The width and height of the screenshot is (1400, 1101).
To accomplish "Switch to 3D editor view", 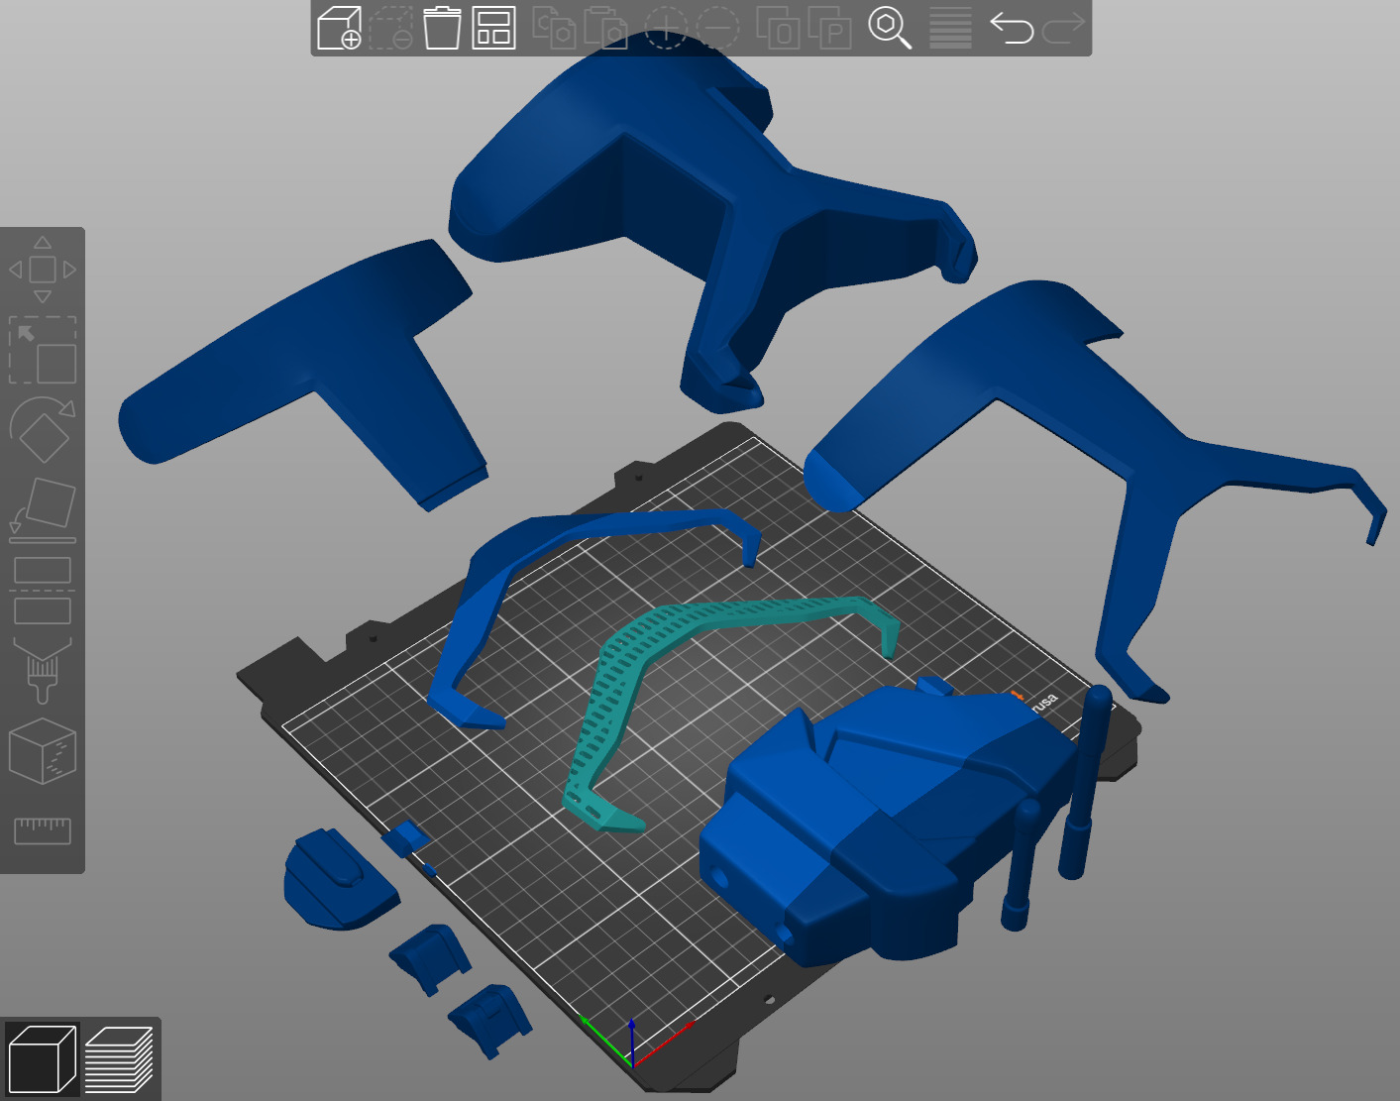I will pos(41,1057).
